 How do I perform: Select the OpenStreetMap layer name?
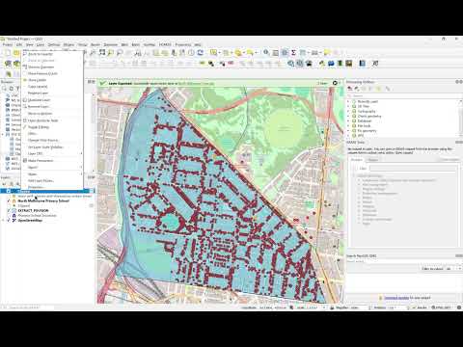[30, 221]
